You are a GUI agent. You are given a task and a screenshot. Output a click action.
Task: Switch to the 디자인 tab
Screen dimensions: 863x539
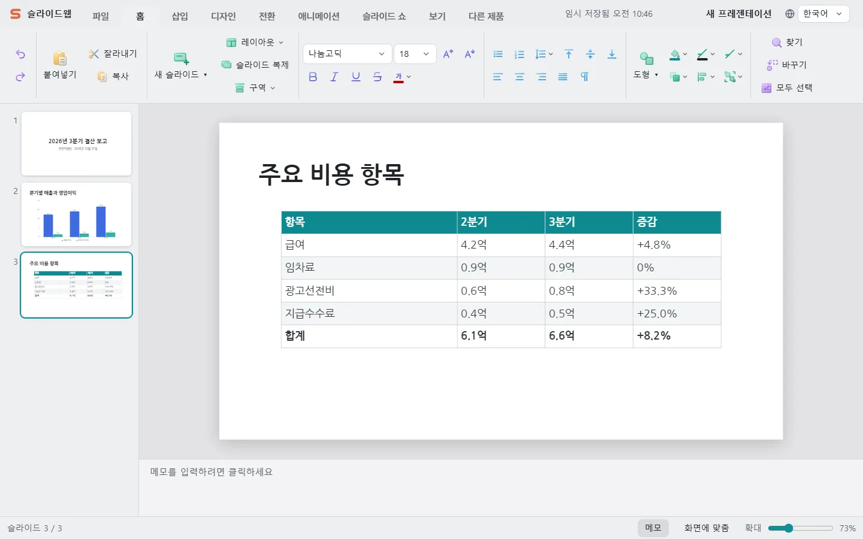click(224, 16)
